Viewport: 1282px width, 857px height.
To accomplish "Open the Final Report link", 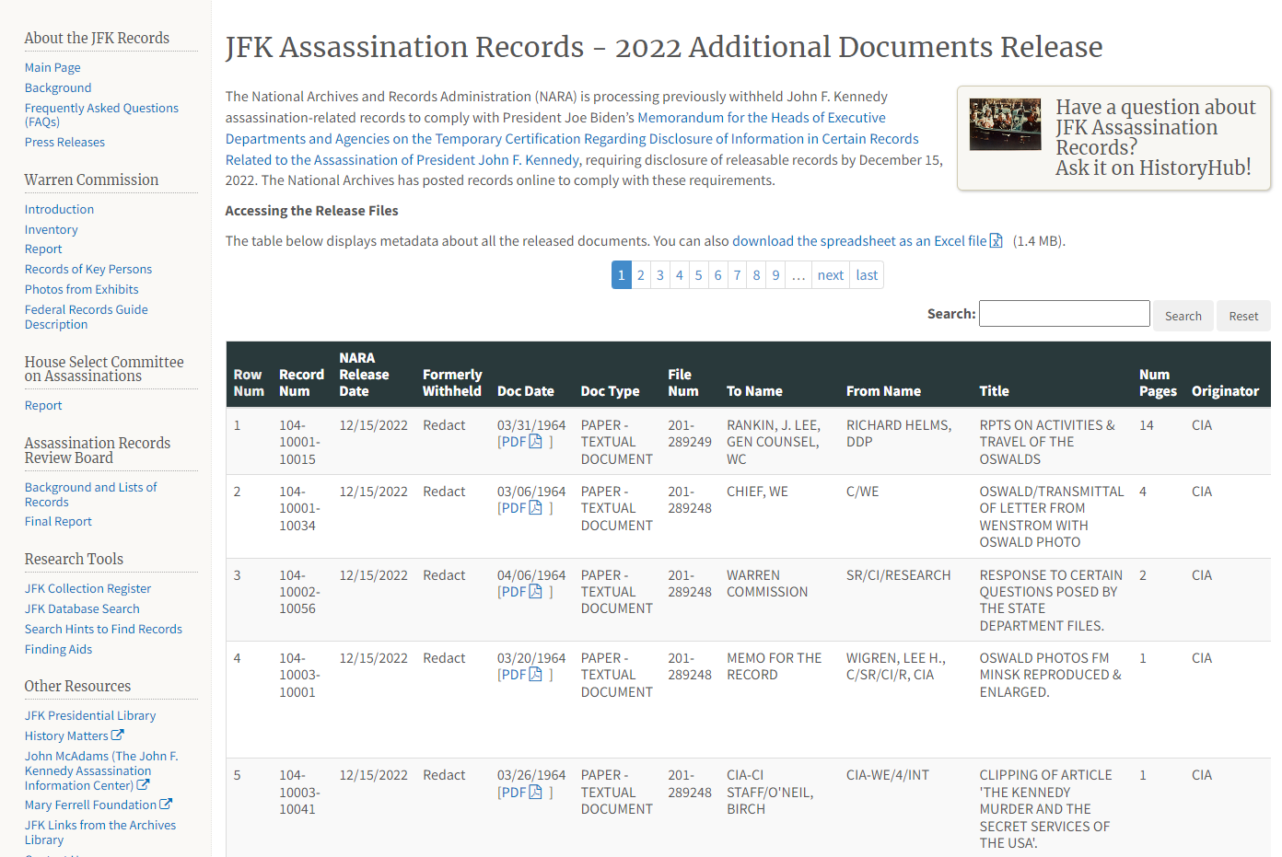I will [x=58, y=521].
